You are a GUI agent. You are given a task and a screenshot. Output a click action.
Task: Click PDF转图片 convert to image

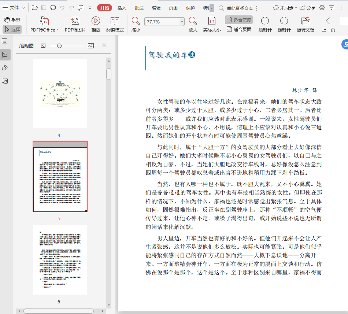75,25
